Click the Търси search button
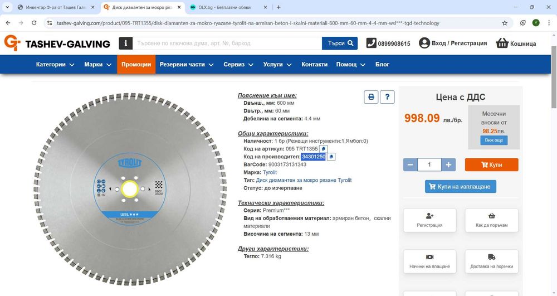 (340, 43)
